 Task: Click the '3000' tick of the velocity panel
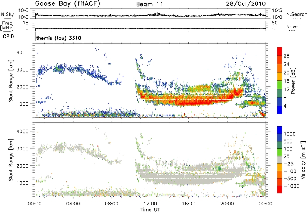point(22,148)
